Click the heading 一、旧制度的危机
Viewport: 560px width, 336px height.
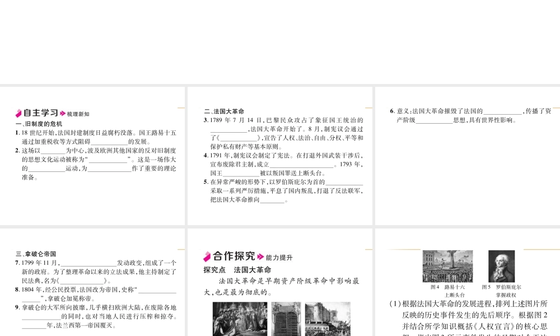tap(39, 124)
